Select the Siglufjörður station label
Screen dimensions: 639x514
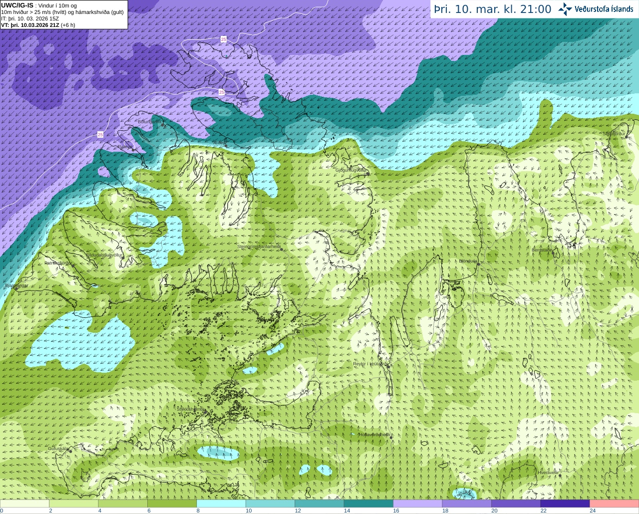(x=614, y=134)
